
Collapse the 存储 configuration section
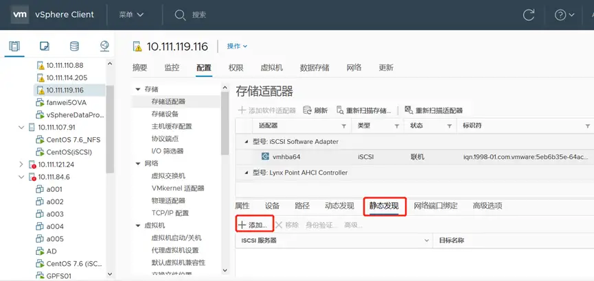click(138, 89)
